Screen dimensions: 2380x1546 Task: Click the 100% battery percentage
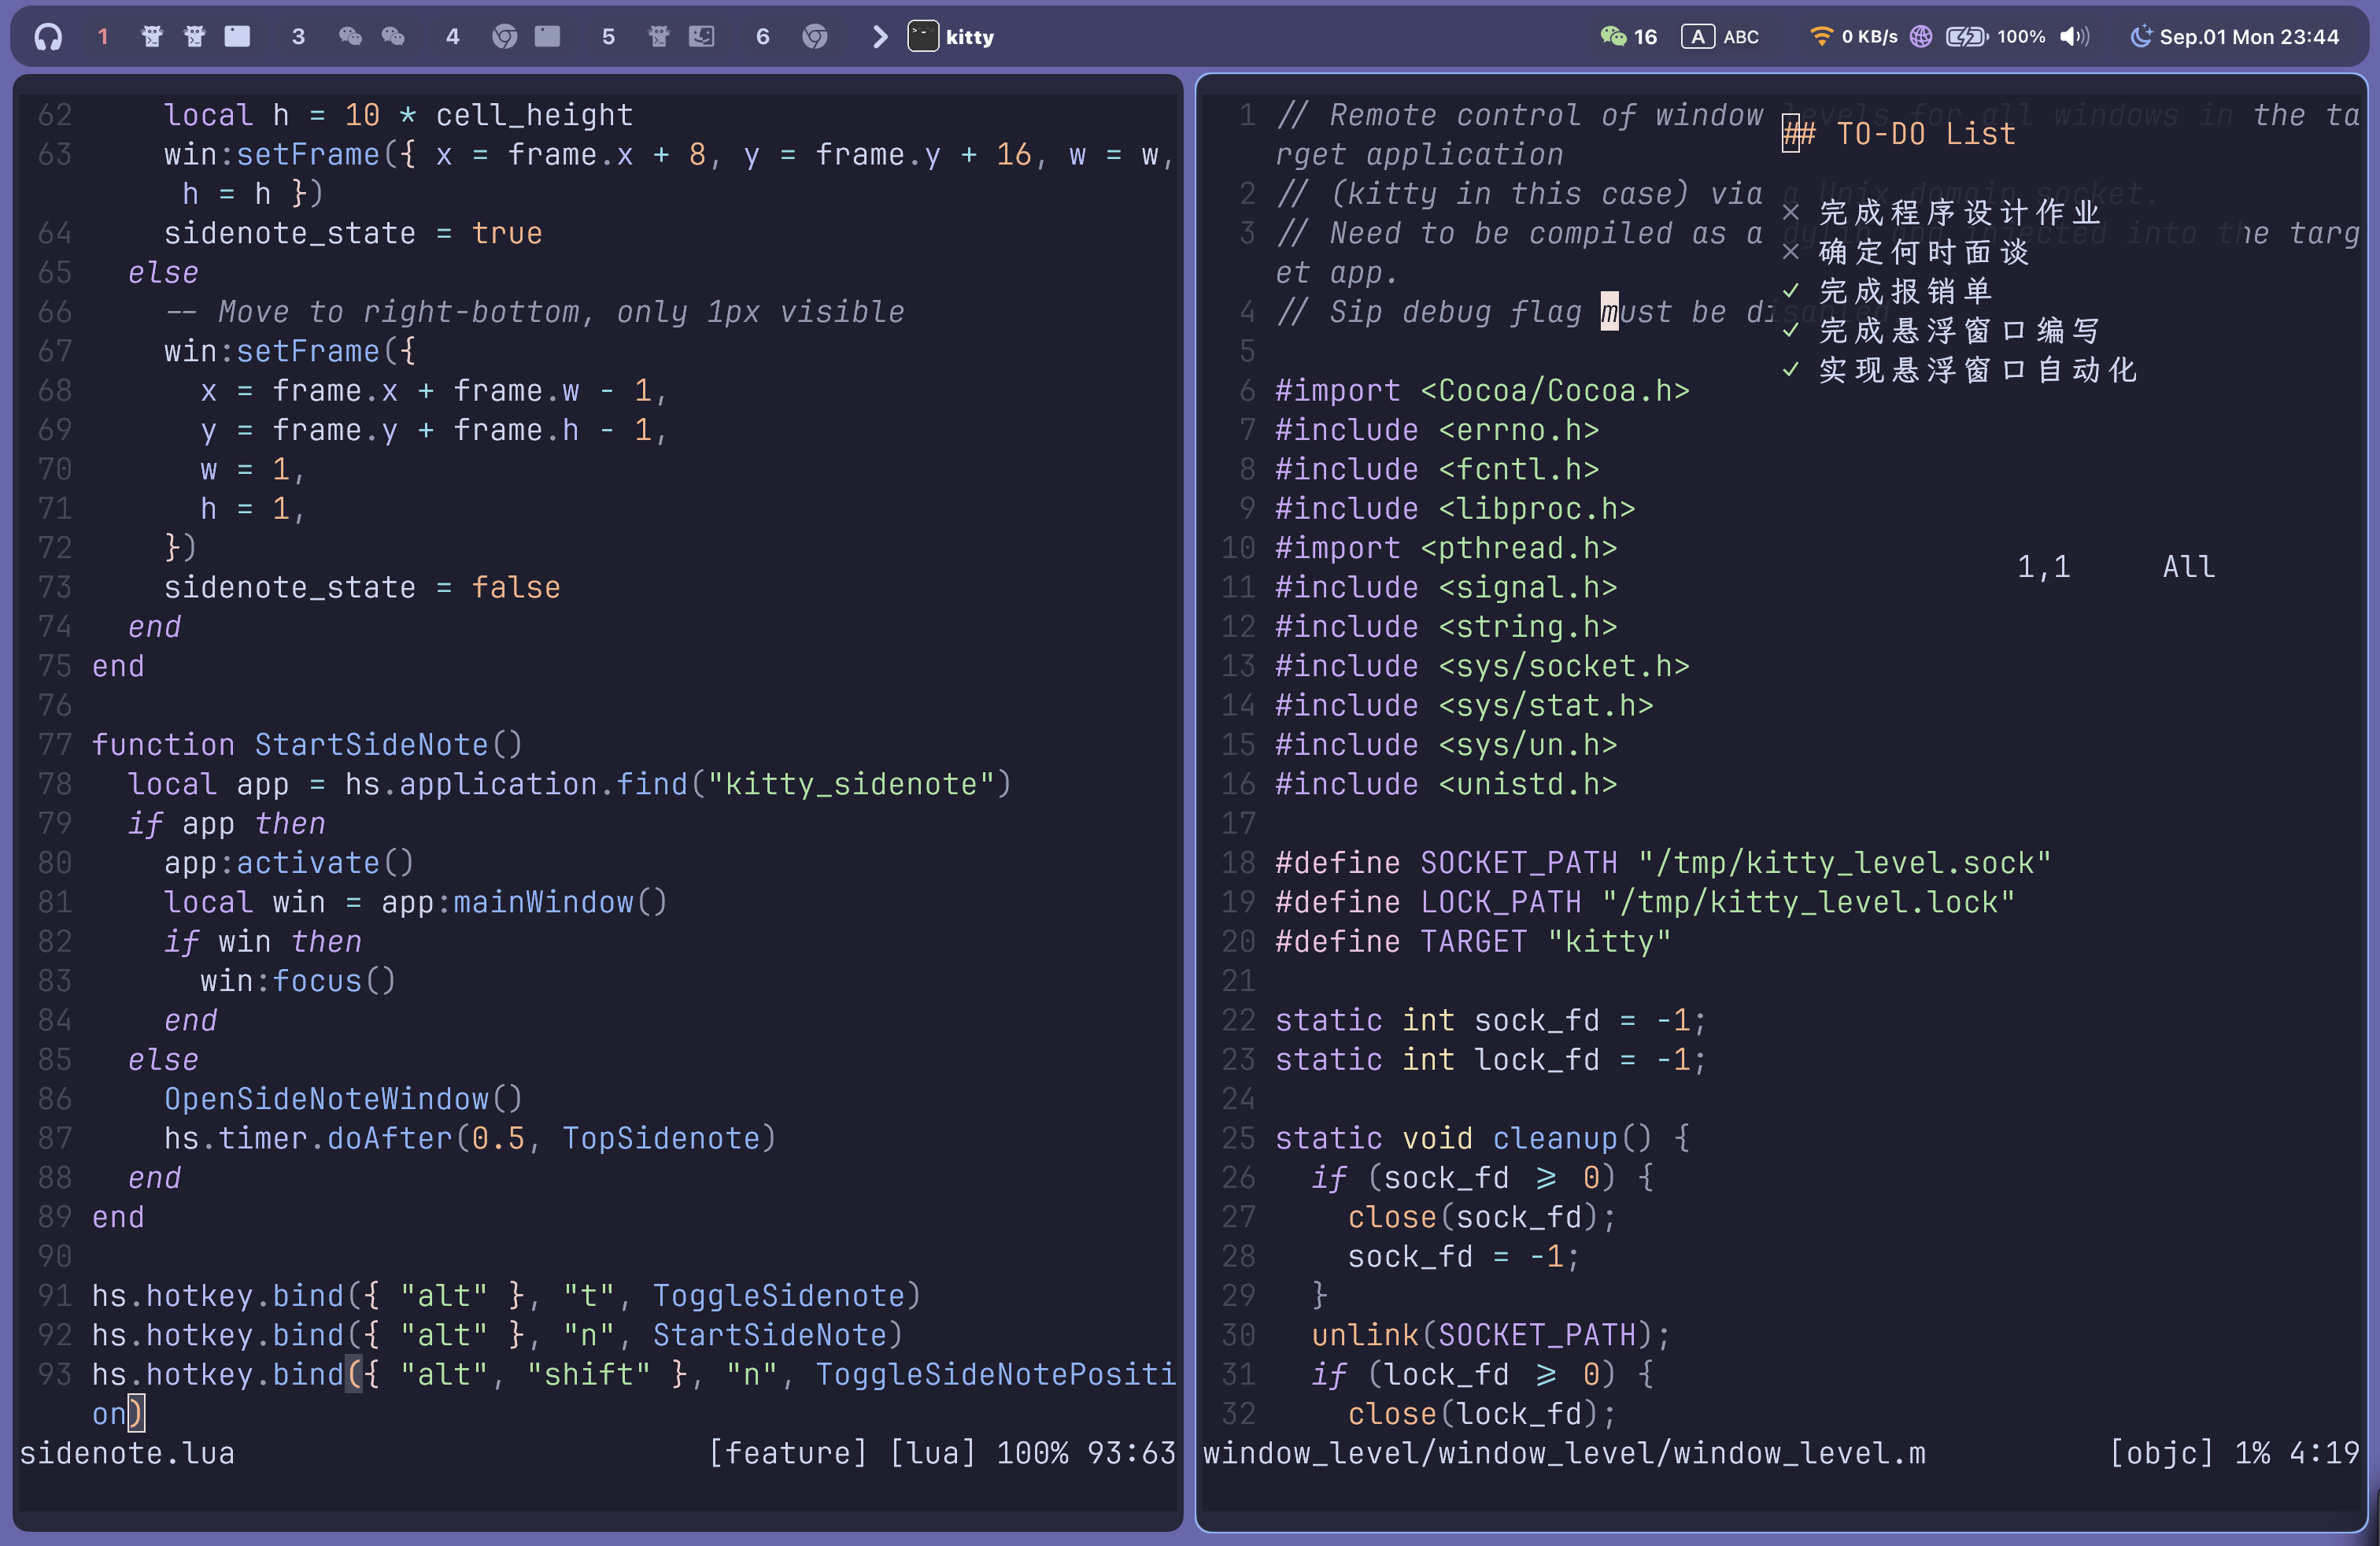coord(2021,37)
